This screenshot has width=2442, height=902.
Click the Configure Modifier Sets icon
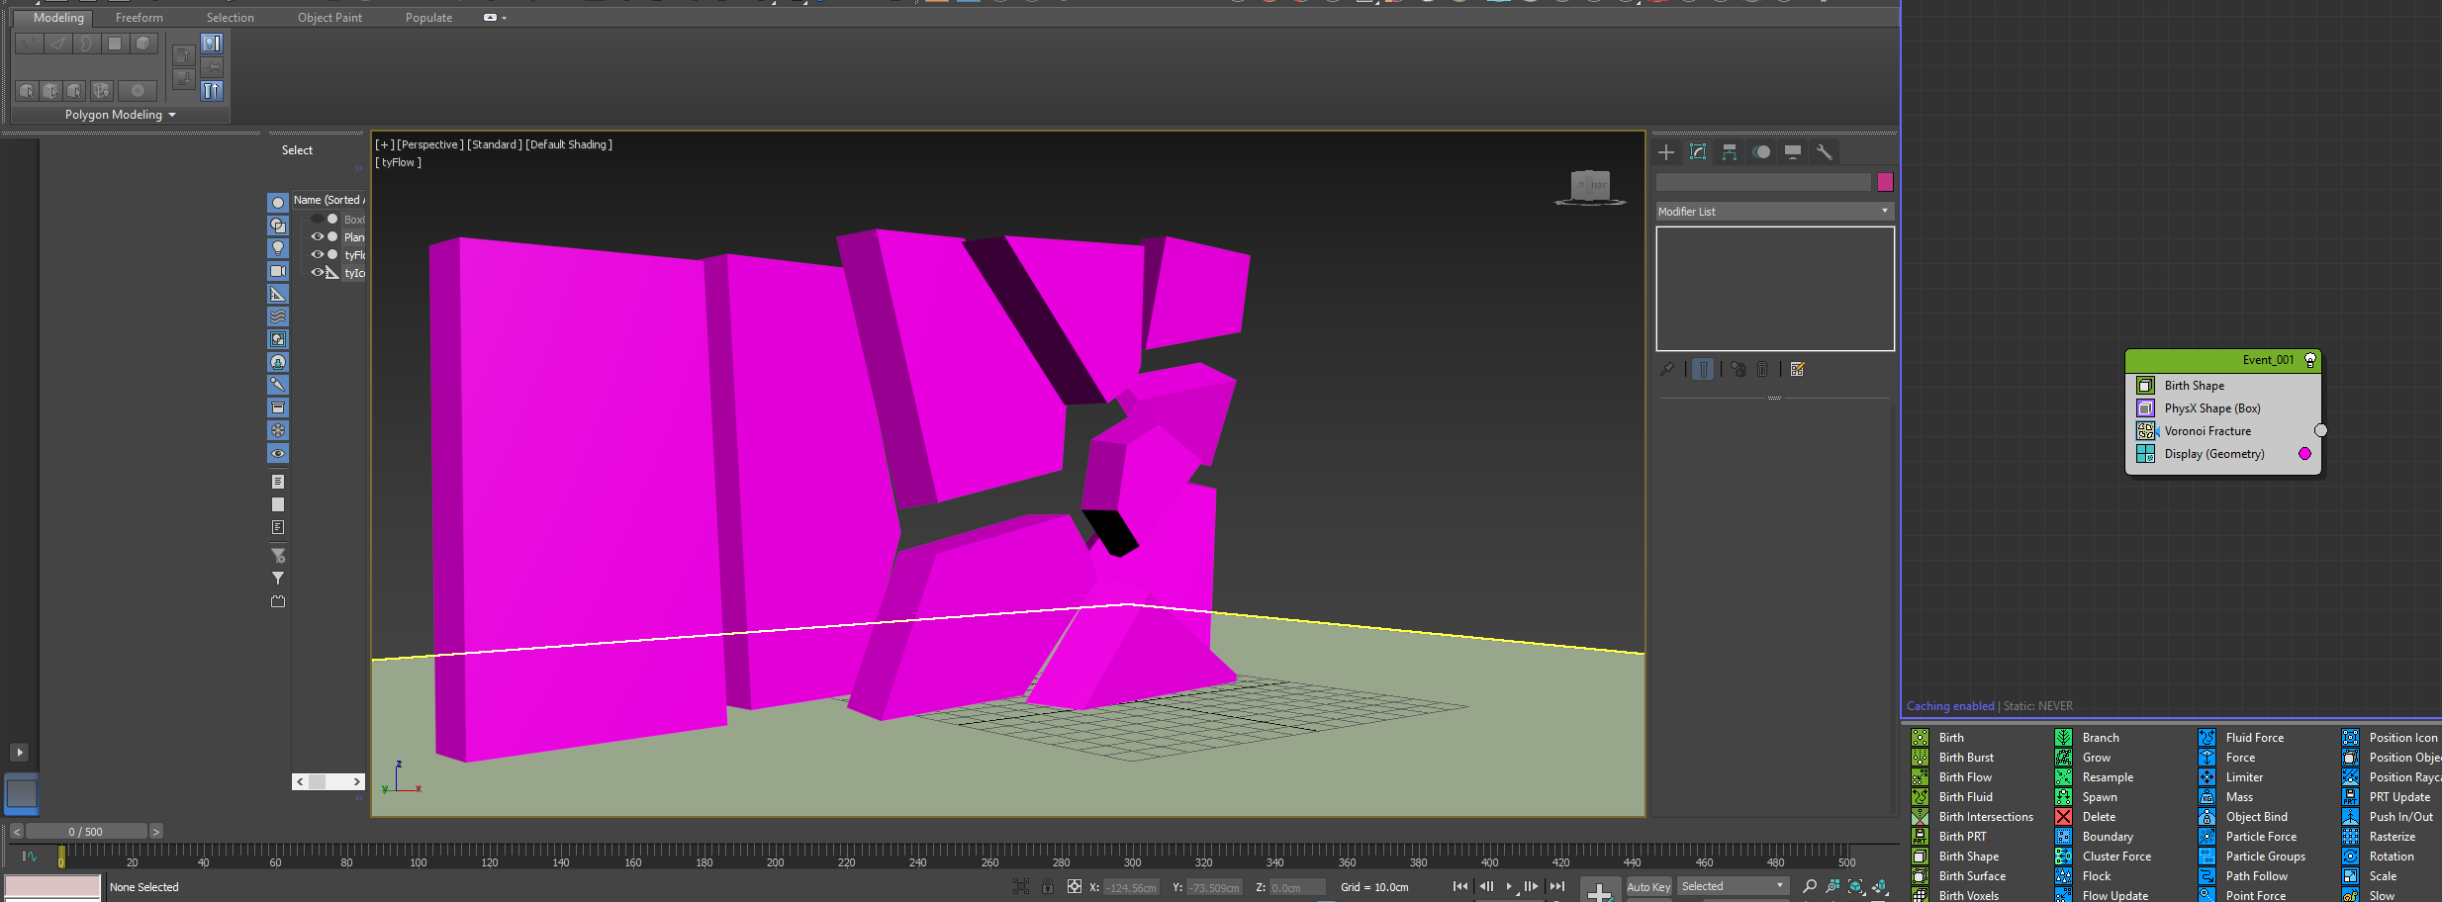[1798, 369]
